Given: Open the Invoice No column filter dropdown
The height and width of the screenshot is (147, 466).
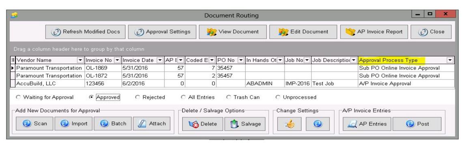Looking at the screenshot, I should pos(117,61).
